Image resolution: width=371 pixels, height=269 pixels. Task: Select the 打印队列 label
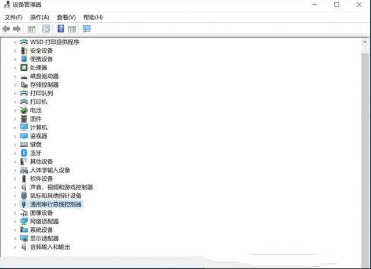coord(41,93)
